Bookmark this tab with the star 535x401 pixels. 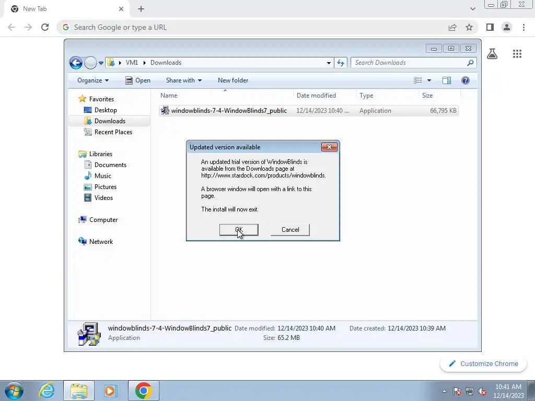click(x=469, y=27)
